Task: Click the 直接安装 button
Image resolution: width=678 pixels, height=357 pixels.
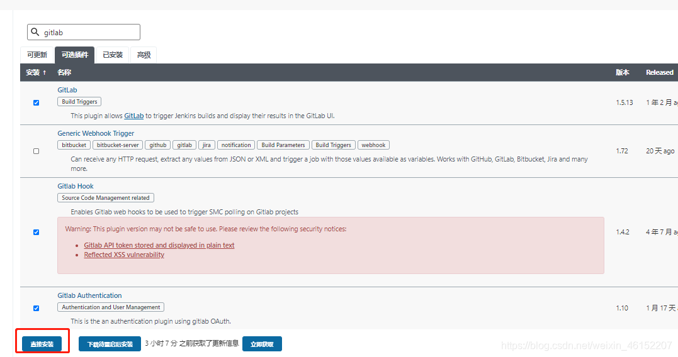Action: pos(42,344)
